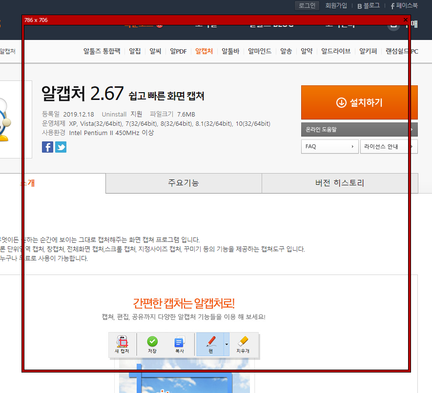
Task: Switch to the 소개 tab
Action: tap(53, 183)
